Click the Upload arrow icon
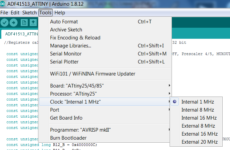 click(x=13, y=23)
